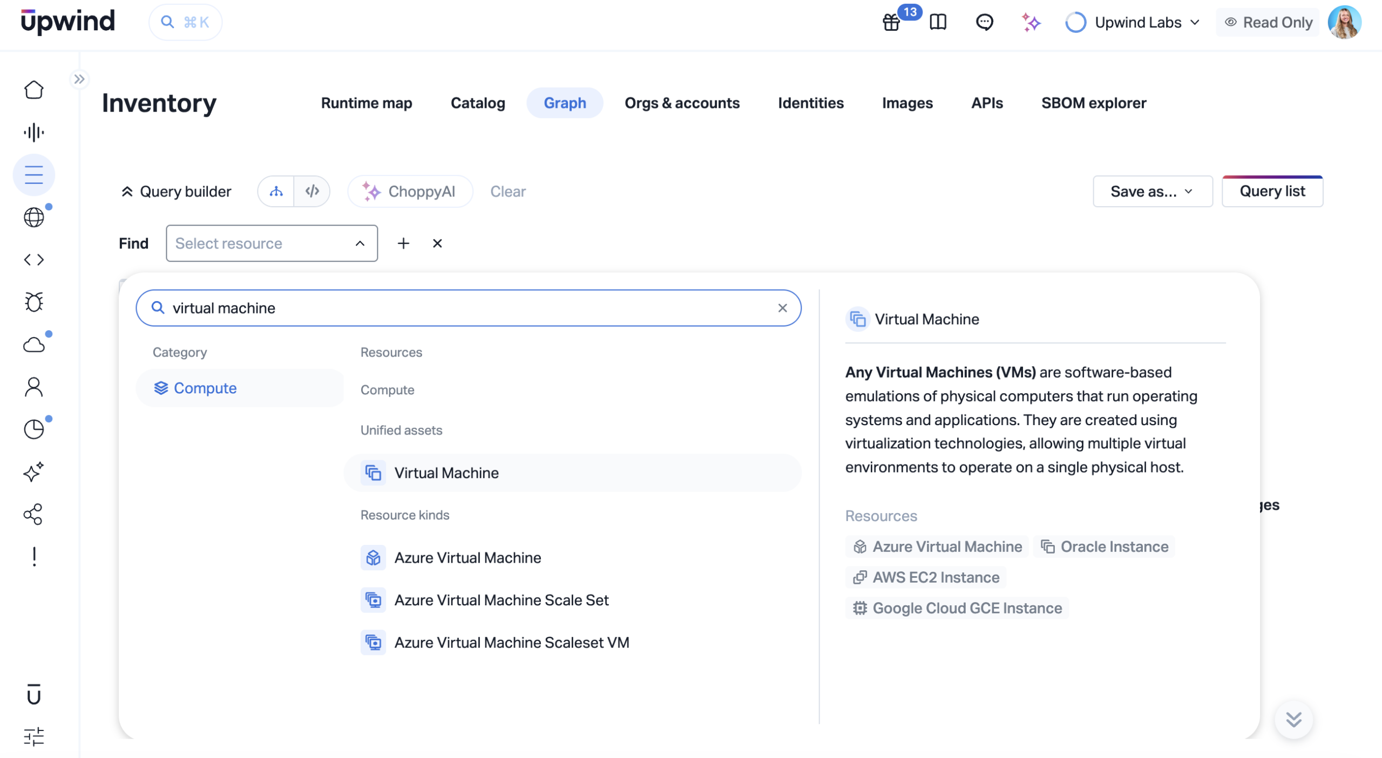1382x758 pixels.
Task: Open the chat bubble icon
Action: point(985,22)
